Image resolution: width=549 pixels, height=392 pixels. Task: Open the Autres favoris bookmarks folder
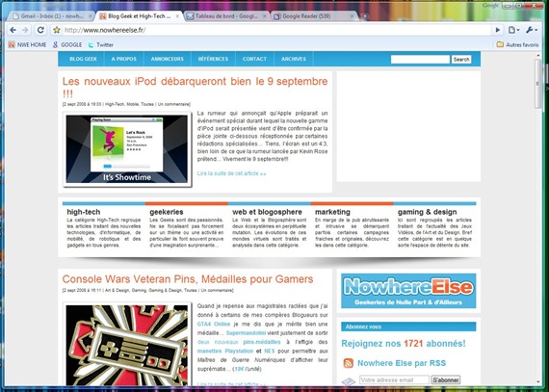(x=517, y=44)
